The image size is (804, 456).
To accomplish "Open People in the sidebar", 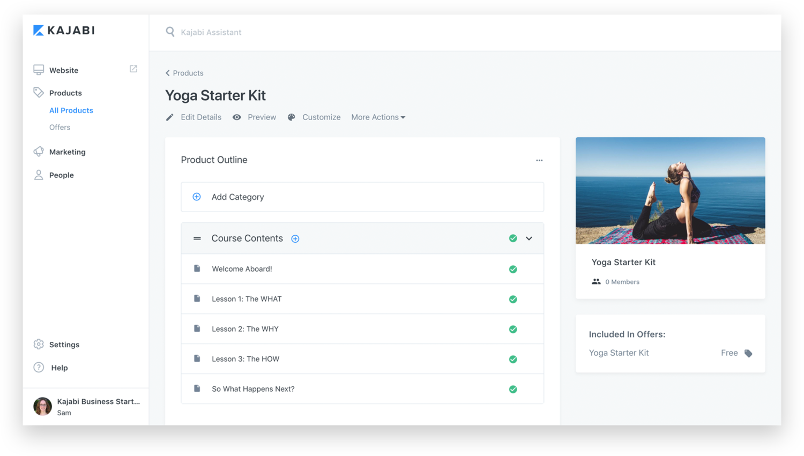I will 62,175.
